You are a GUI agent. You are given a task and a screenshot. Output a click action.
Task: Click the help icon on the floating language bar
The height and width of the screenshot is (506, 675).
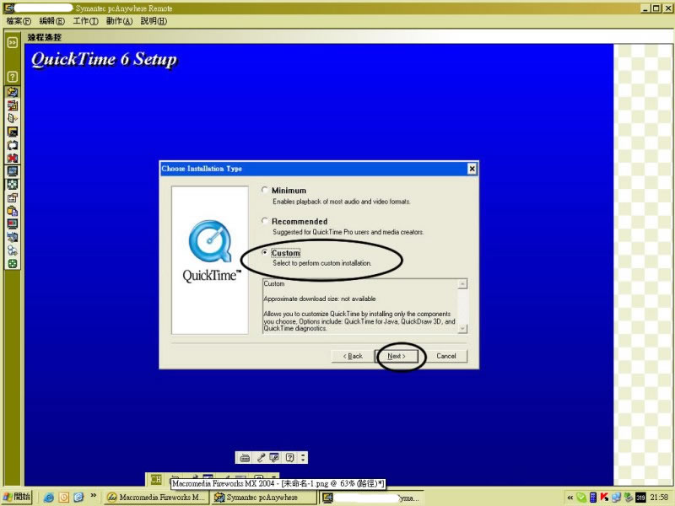tap(289, 457)
